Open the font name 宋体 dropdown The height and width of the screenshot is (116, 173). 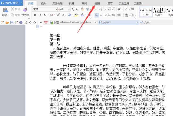pos(56,9)
